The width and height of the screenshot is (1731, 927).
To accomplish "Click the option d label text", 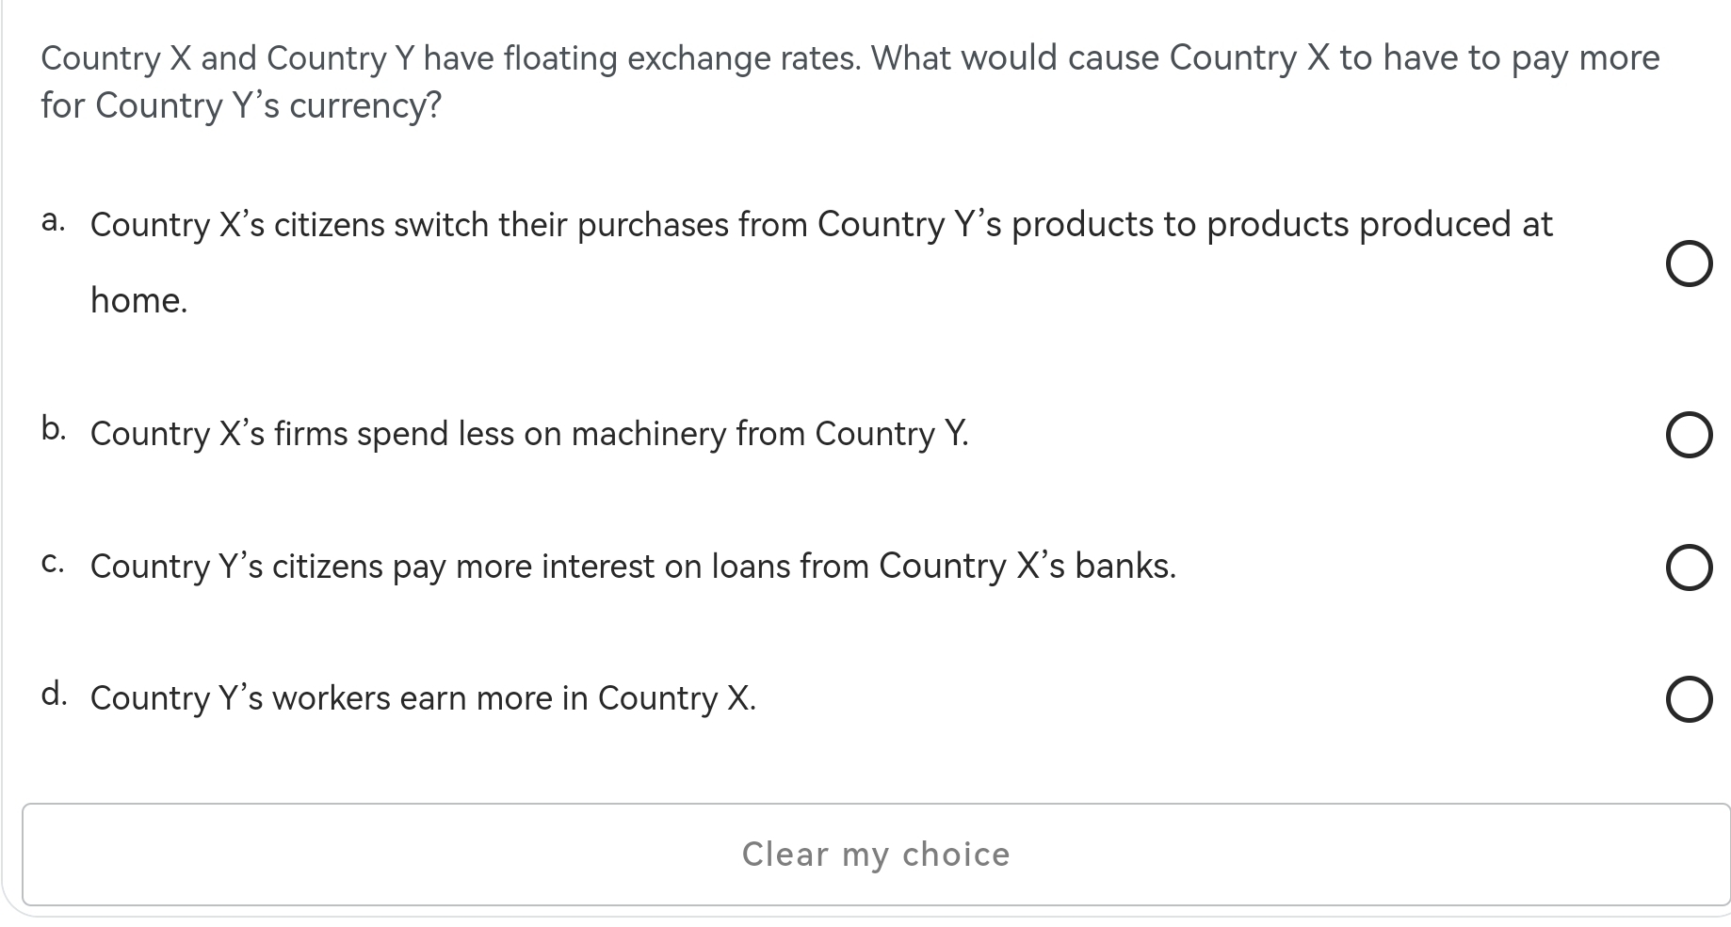I will click(424, 699).
